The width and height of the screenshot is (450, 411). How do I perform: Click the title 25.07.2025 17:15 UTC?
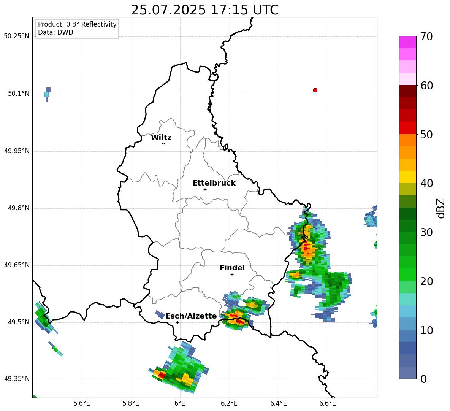pyautogui.click(x=205, y=10)
